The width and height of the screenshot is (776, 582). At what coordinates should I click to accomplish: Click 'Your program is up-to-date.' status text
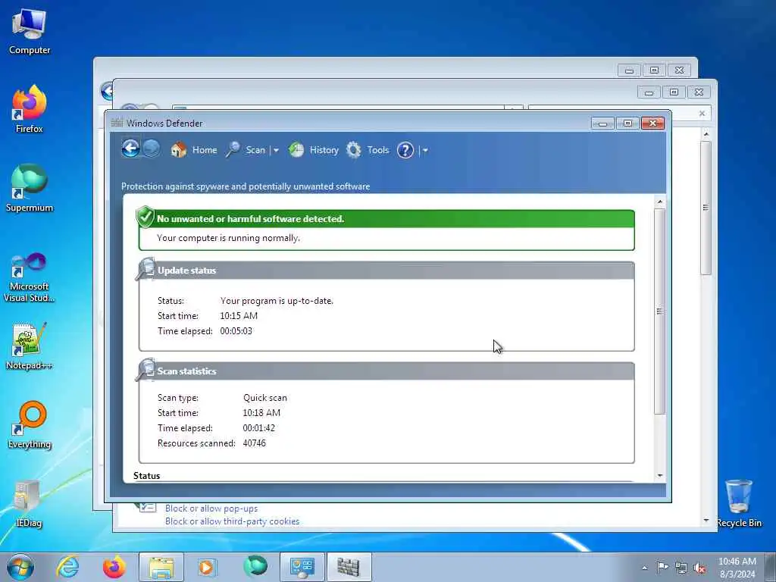277,300
